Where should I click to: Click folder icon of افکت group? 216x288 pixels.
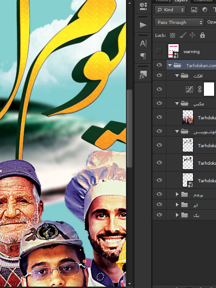coord(184,75)
